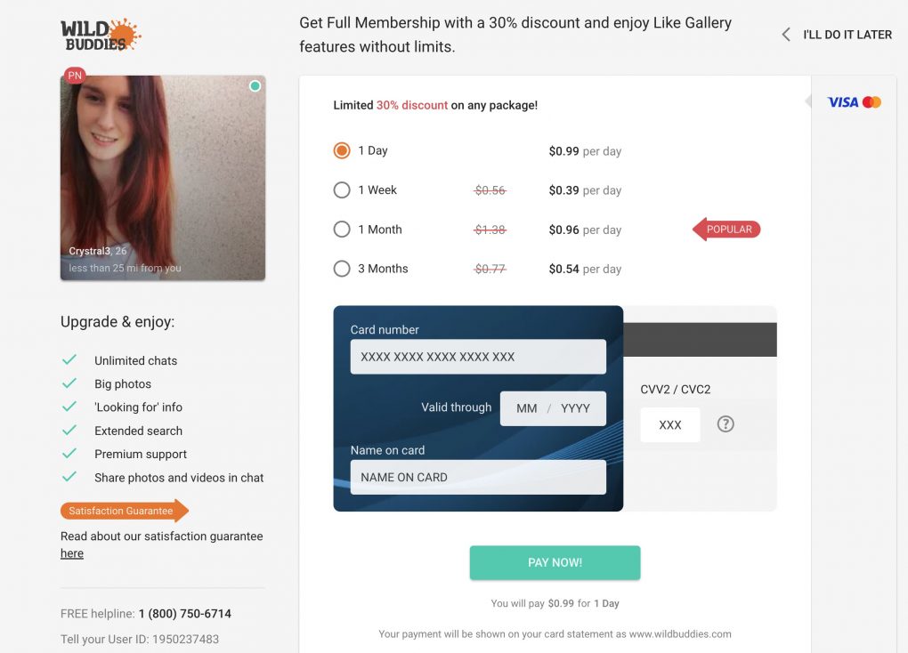Click the CVV help question mark icon
Image resolution: width=908 pixels, height=653 pixels.
(x=726, y=424)
